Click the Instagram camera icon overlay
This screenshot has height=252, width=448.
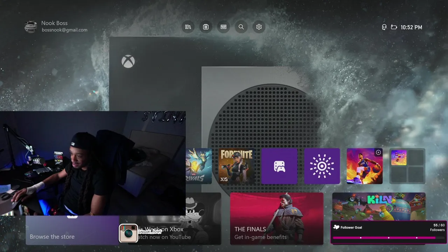[x=128, y=233]
